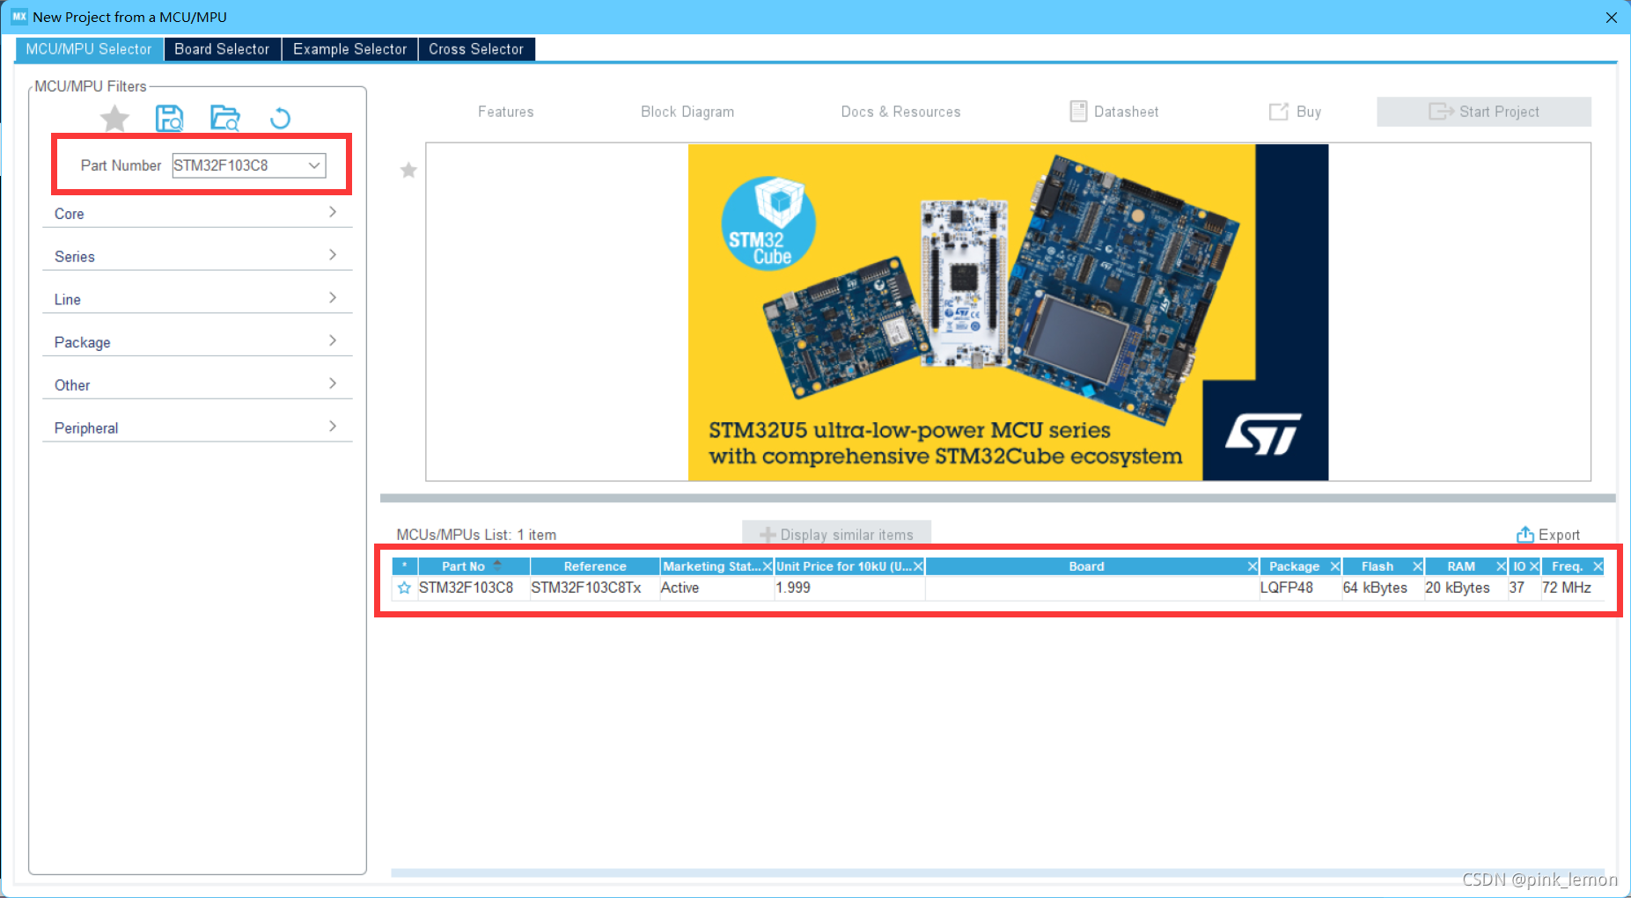
Task: Click the star column header
Action: tap(405, 566)
